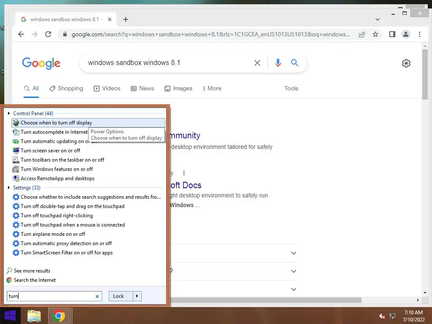Close the 'windows sandbox windows 8.1' tab
The width and height of the screenshot is (432, 324).
pos(109,19)
